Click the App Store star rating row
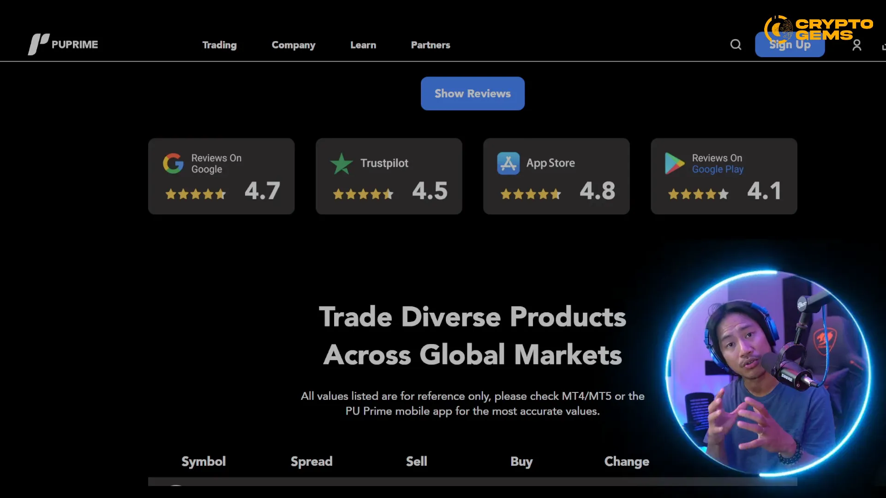 point(531,194)
